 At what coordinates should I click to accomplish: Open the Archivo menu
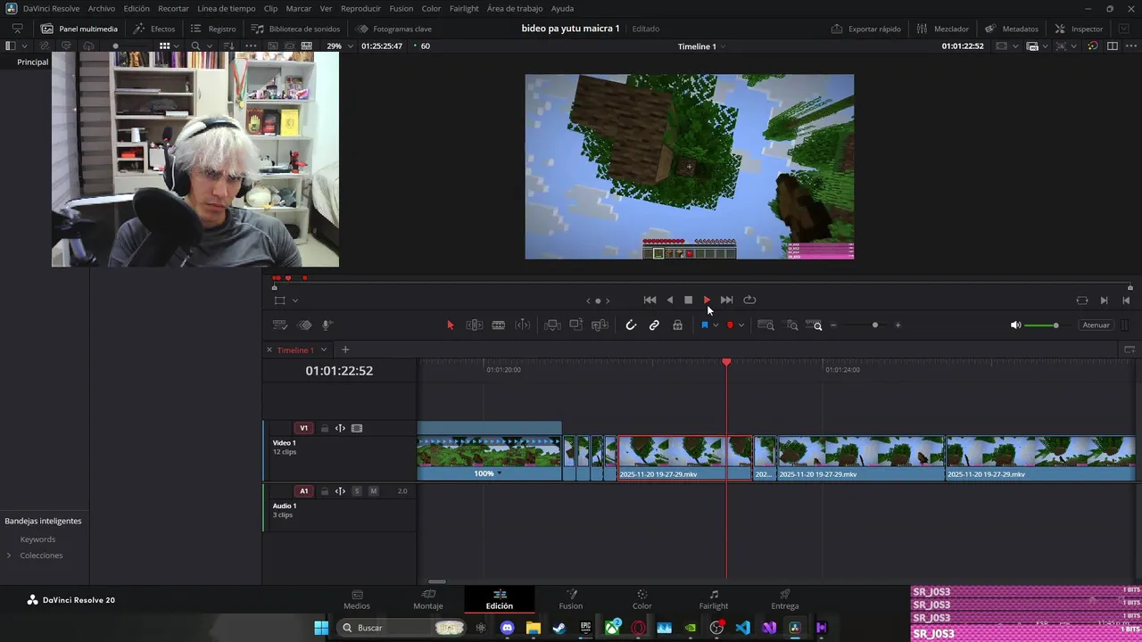pyautogui.click(x=102, y=8)
